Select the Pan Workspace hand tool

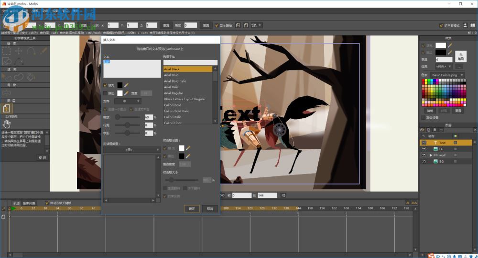[x=7, y=124]
